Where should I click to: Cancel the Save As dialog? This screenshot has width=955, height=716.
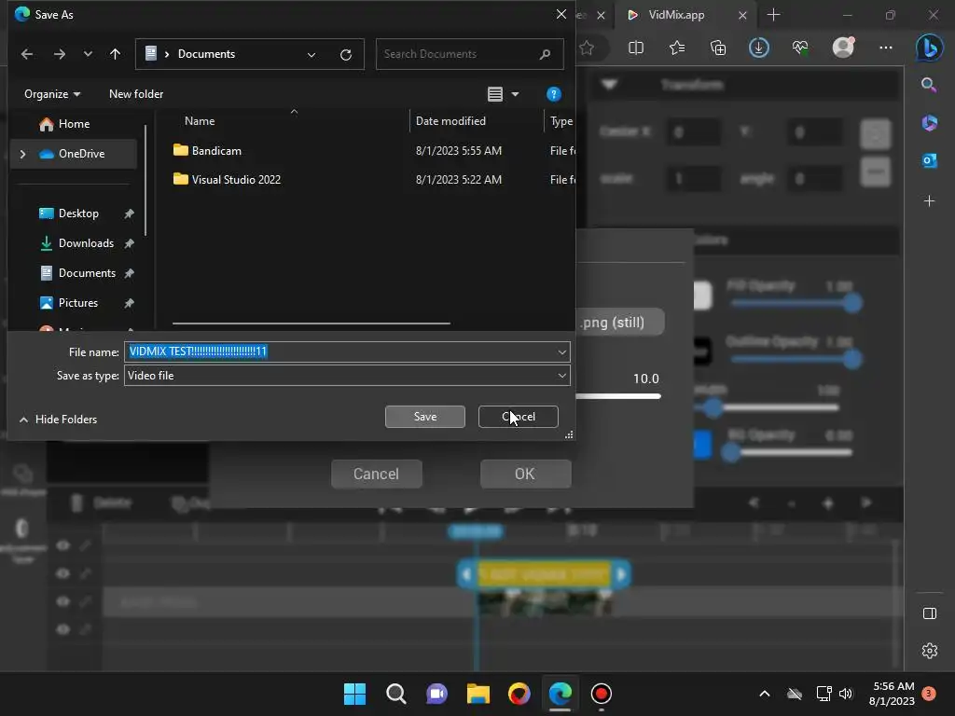[x=519, y=417]
